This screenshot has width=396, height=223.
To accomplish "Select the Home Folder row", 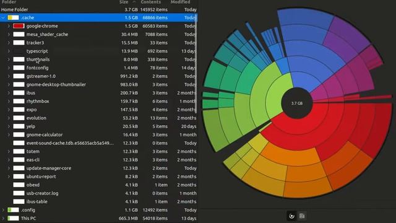I will [x=98, y=10].
